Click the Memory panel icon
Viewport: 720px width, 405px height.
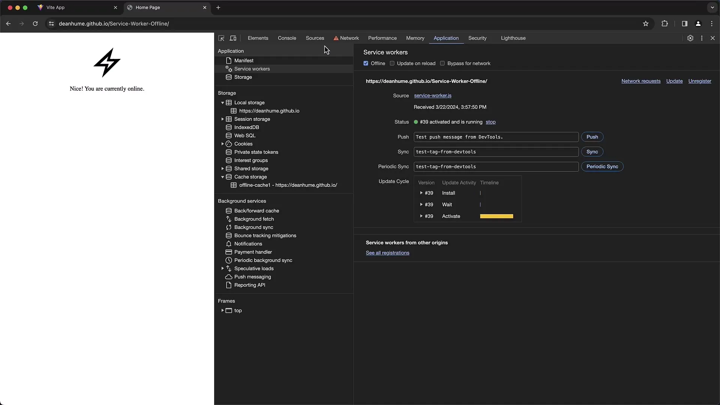click(x=415, y=38)
